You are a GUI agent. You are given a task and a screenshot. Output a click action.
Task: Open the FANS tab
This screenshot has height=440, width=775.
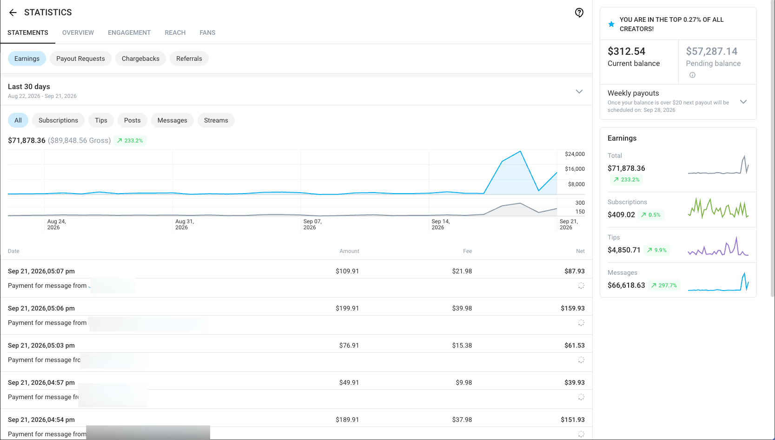207,32
